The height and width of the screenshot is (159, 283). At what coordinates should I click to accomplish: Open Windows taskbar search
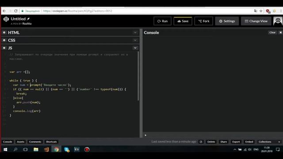click(15, 149)
